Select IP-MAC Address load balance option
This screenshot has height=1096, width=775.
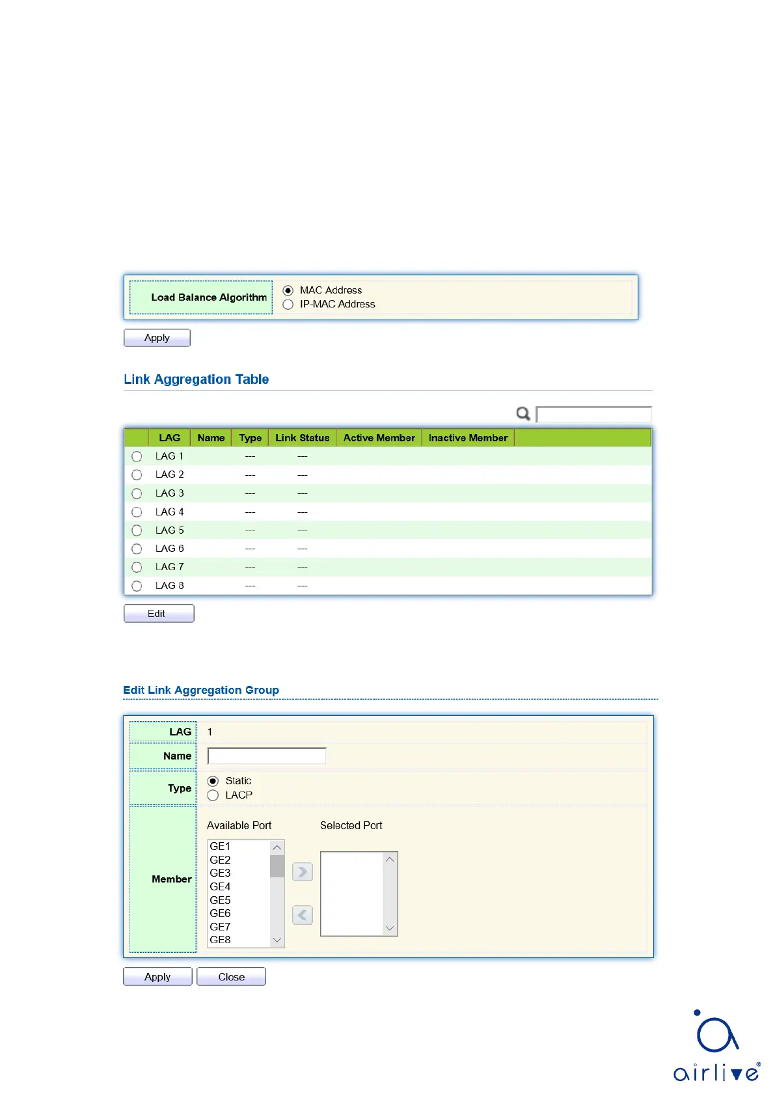288,305
